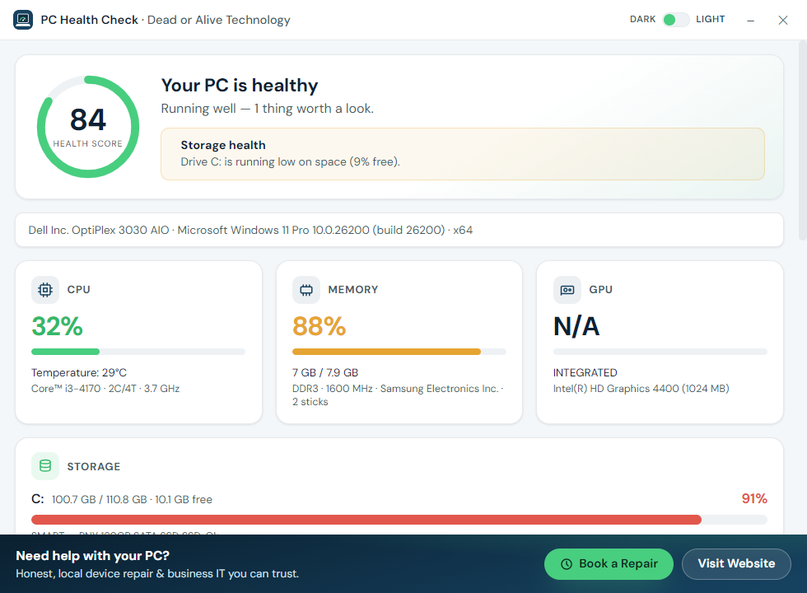
Task: Click the GPU 'N/A' value
Action: point(576,326)
